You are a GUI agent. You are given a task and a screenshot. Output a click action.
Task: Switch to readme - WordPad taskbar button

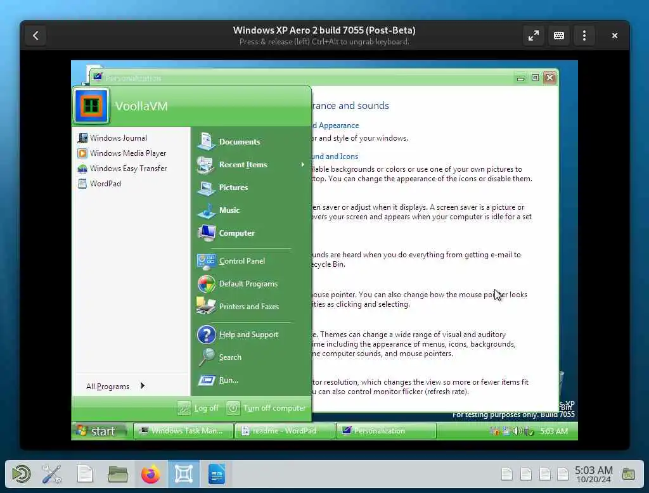[x=285, y=431]
